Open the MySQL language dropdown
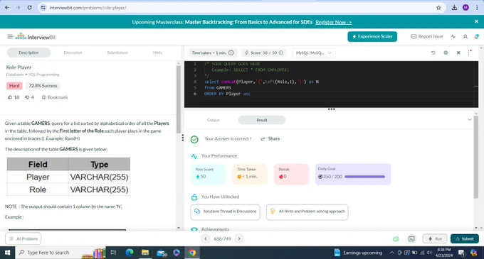This screenshot has height=259, width=484. [x=314, y=53]
